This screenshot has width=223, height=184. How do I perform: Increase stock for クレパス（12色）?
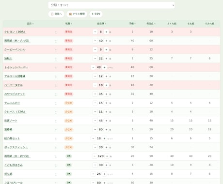coord(106,112)
